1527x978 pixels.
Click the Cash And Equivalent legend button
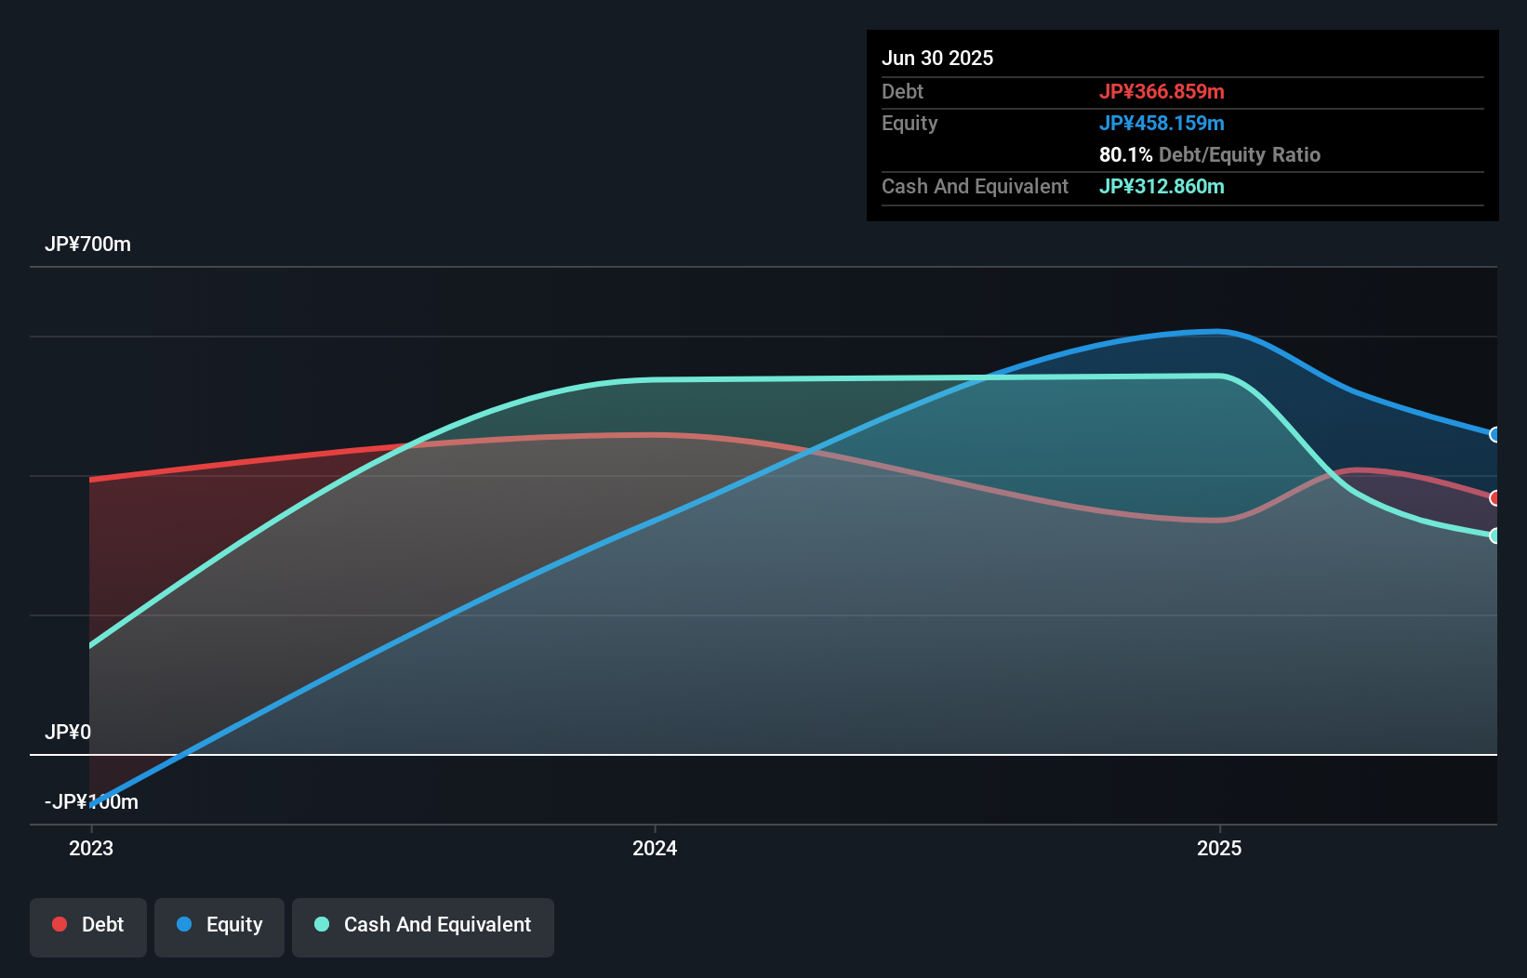(x=422, y=927)
